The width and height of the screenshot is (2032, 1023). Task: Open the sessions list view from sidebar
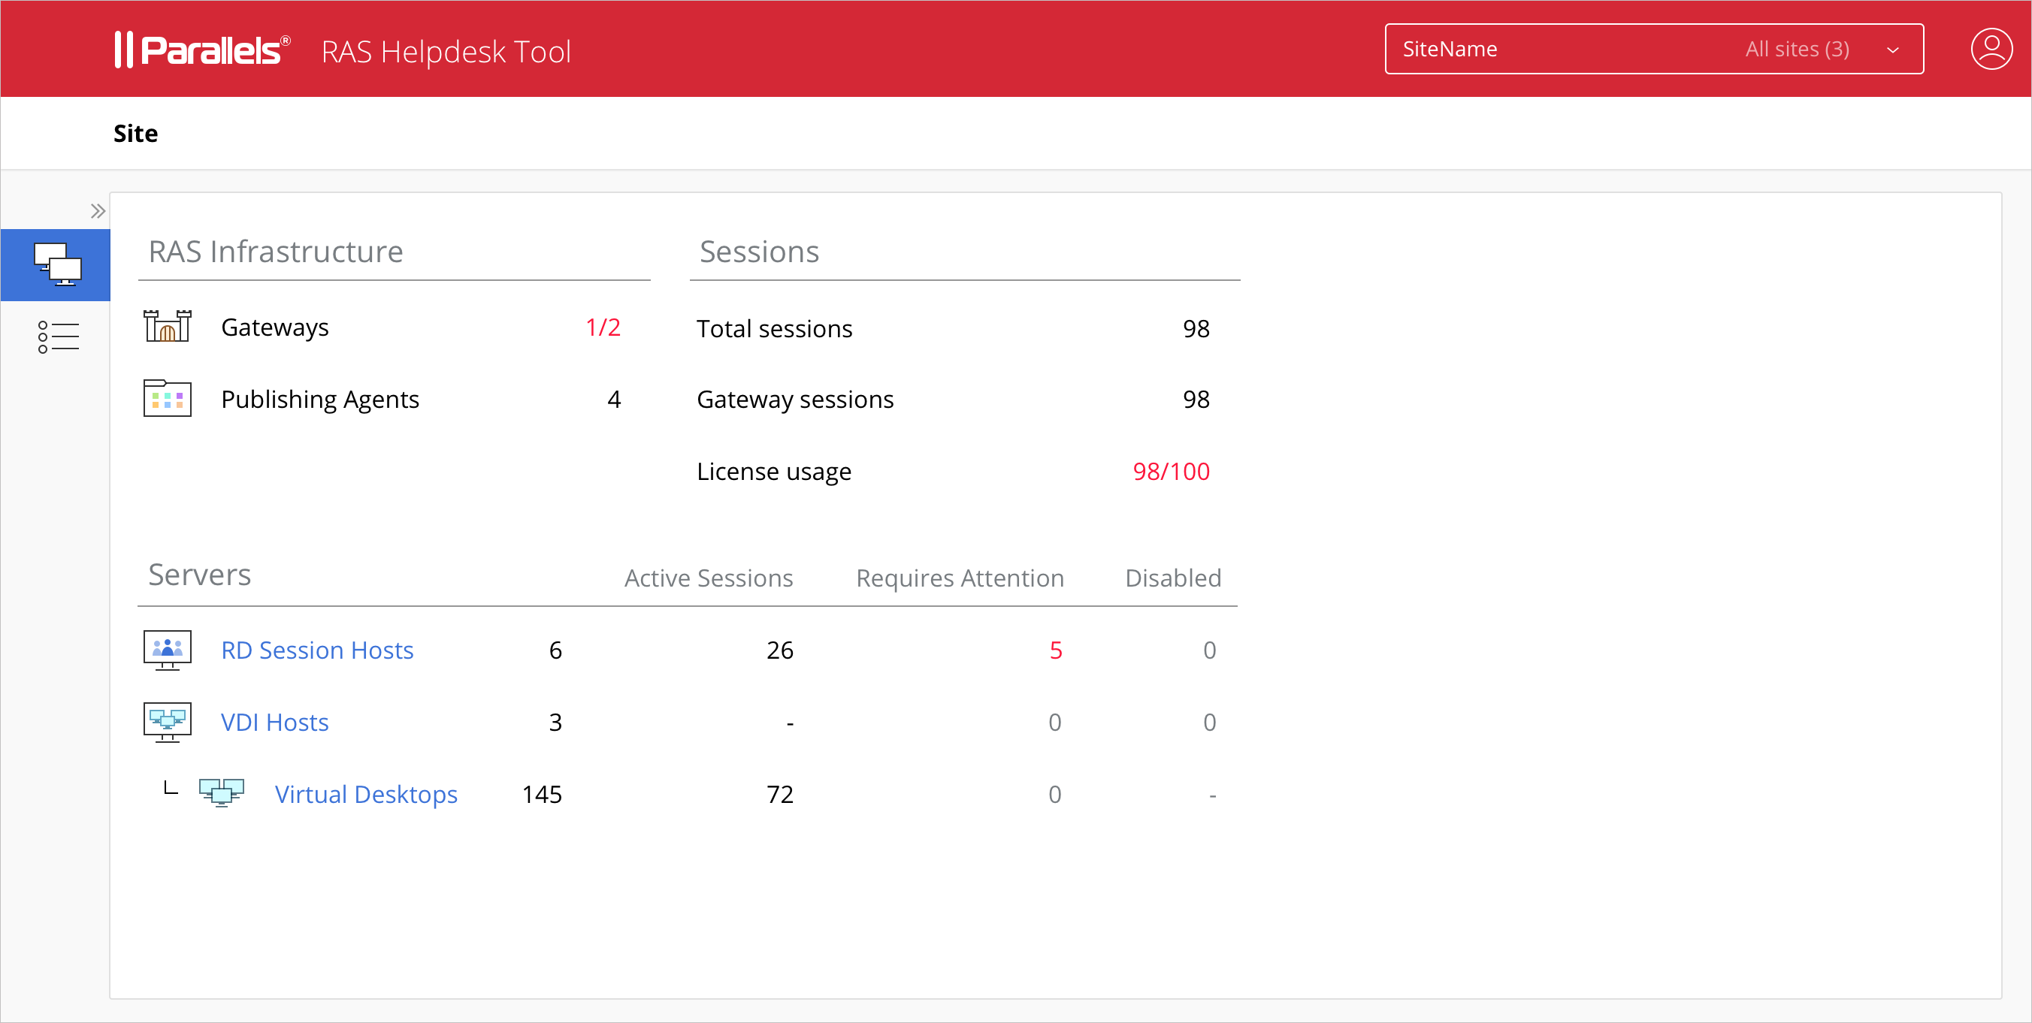click(x=56, y=336)
